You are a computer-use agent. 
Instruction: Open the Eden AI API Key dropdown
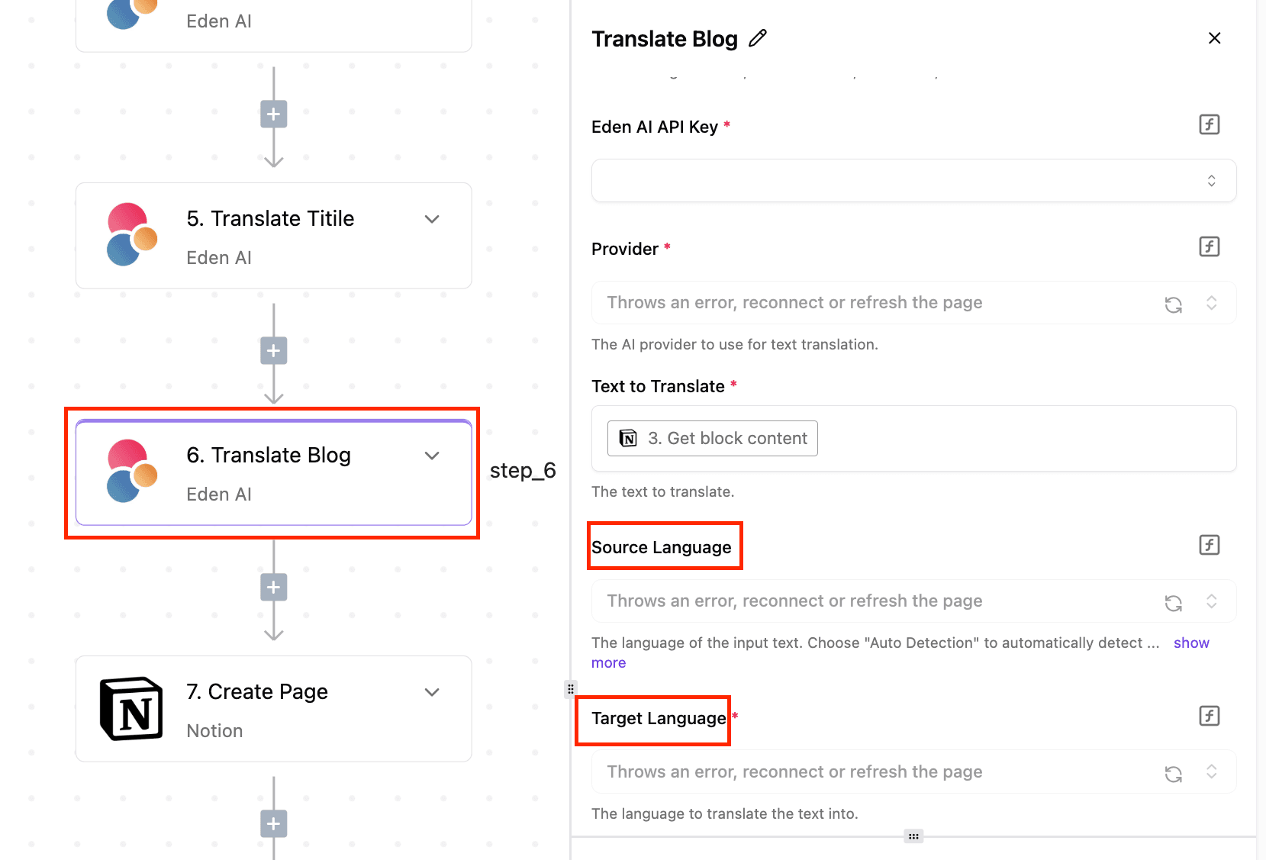[913, 181]
